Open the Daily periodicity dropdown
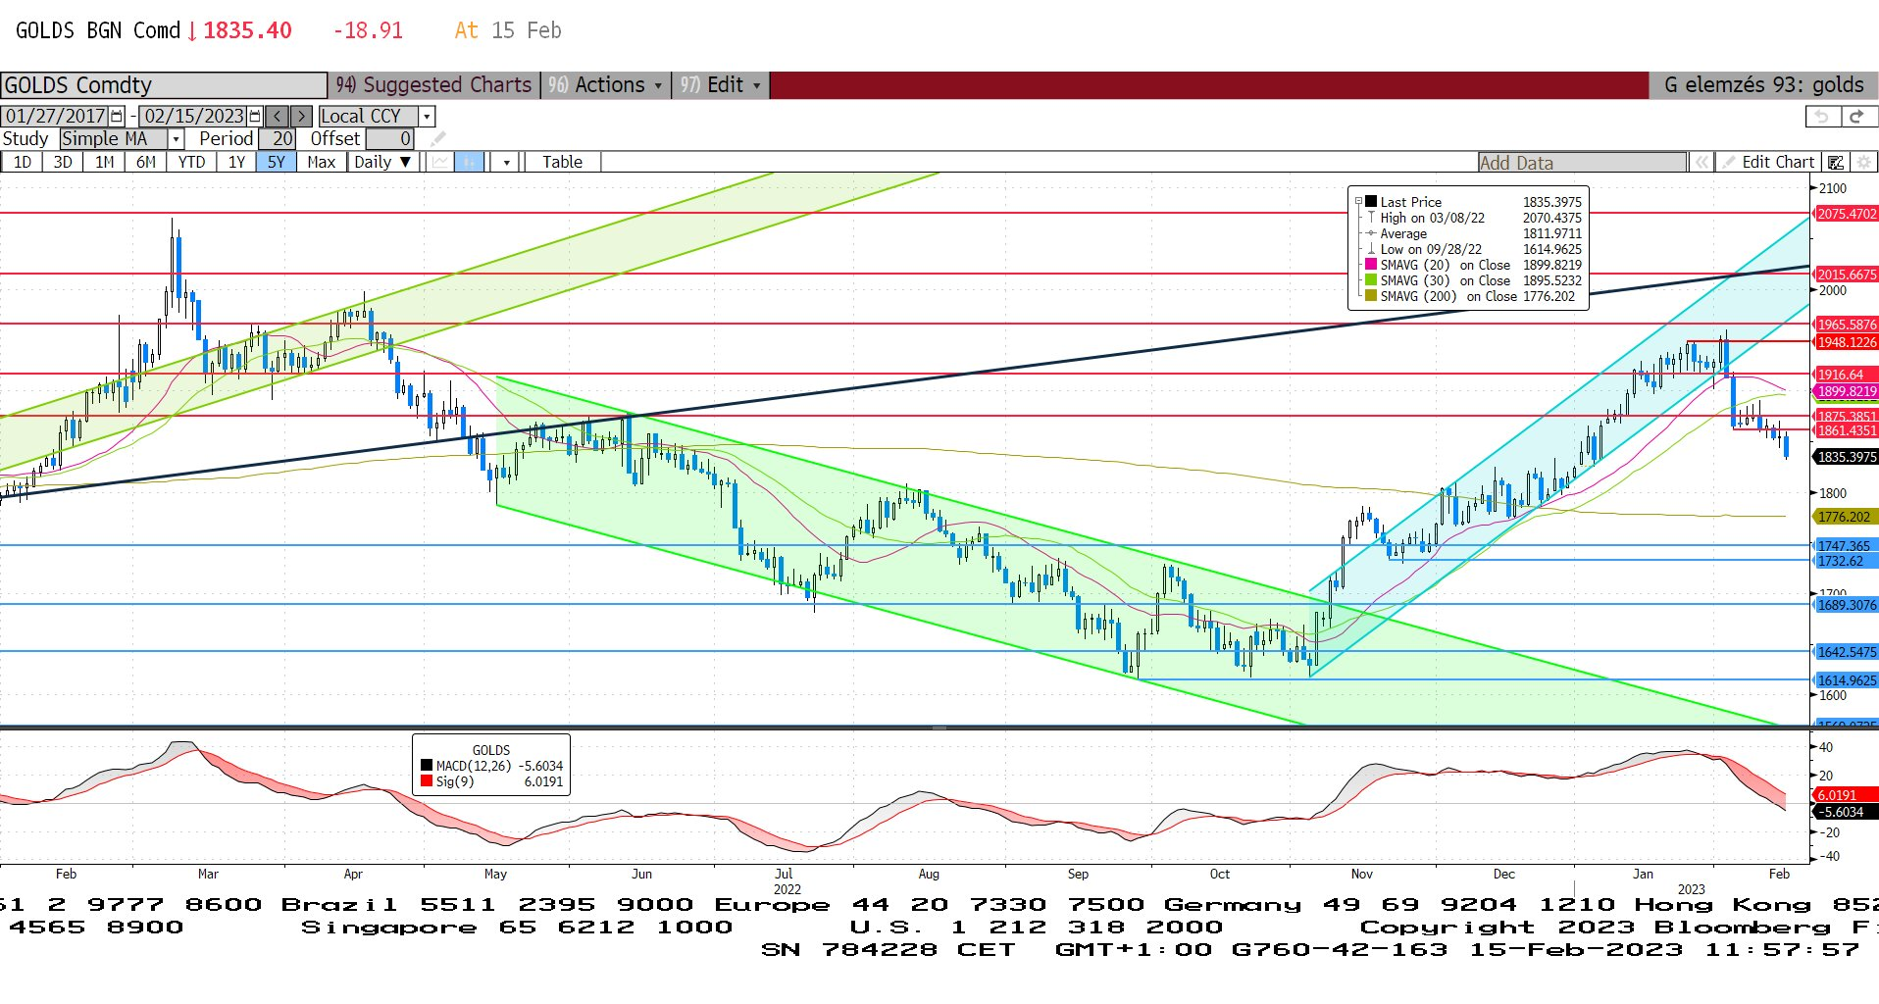 [x=383, y=162]
